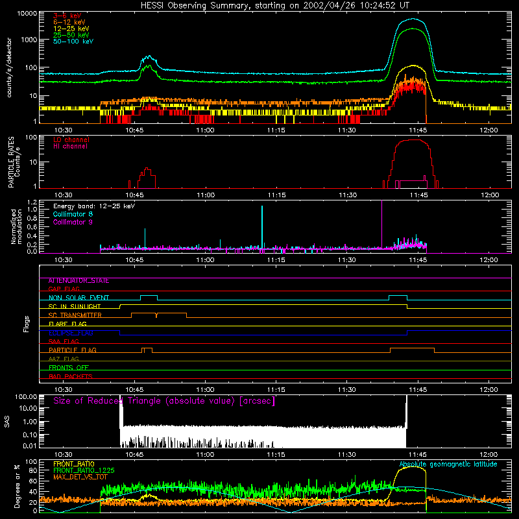Click the 'Degrees or %' axis label
Image resolution: width=519 pixels, height=519 pixels.
[17, 486]
